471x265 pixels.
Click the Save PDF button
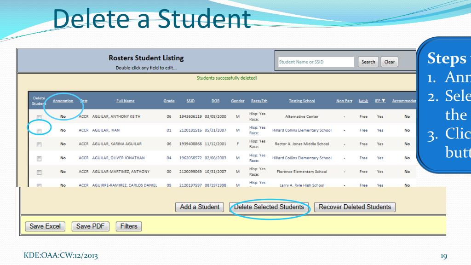[91, 226]
